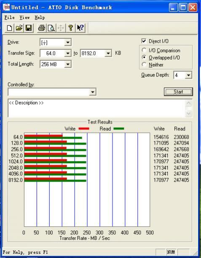Select the I/O Comparison radio button
Screen dimensions: 201x258
(x=144, y=50)
